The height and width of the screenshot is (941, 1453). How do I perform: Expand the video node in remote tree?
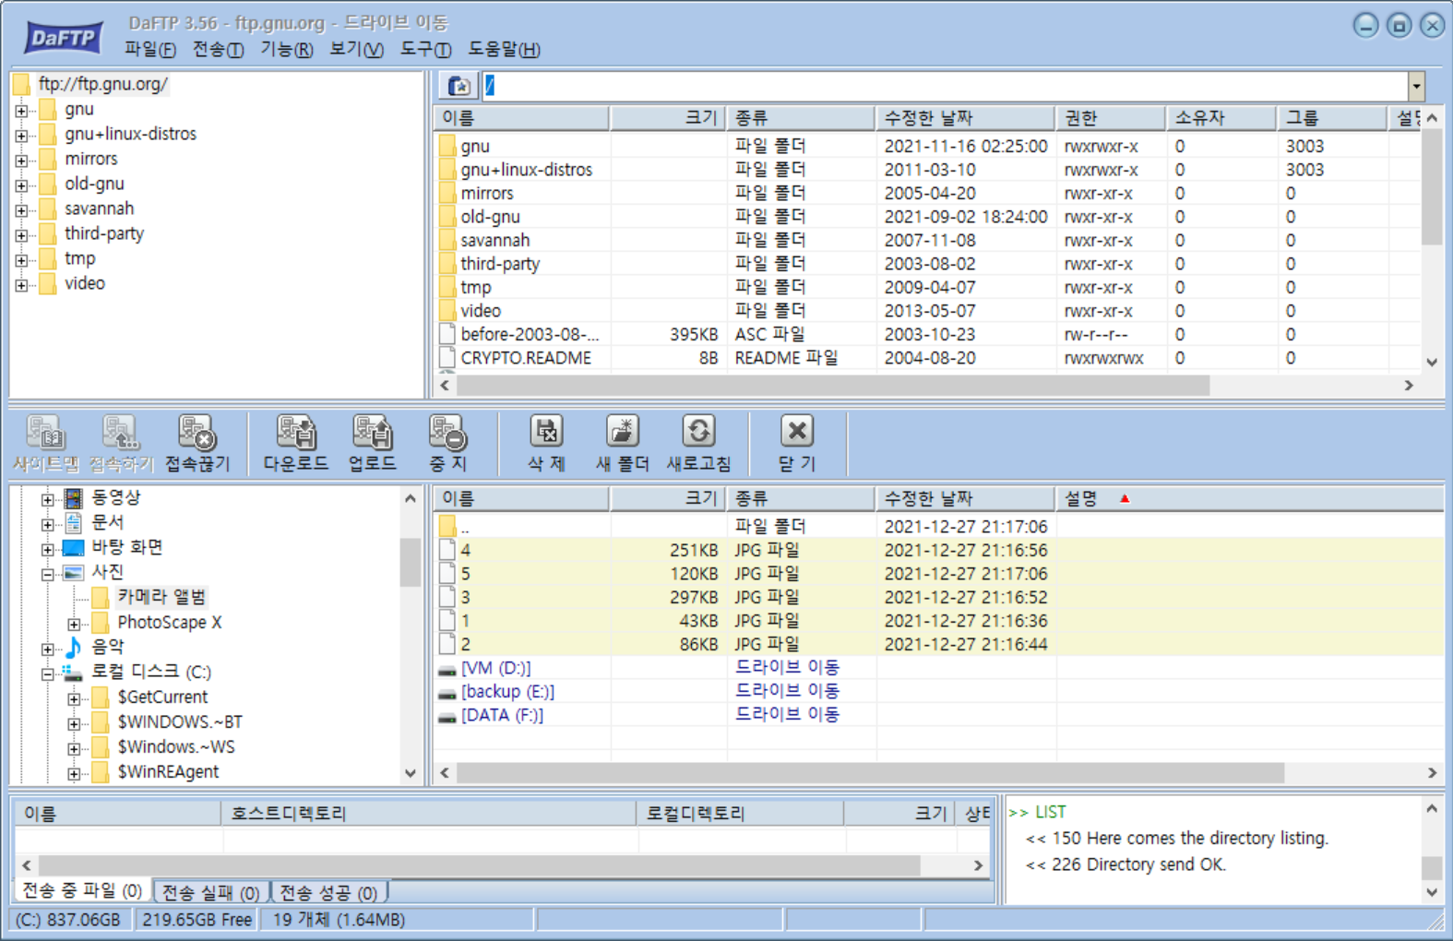click(21, 285)
